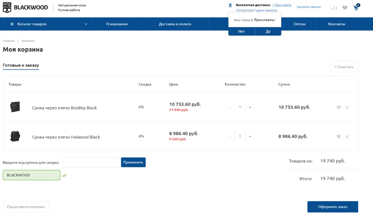Open the 18 пунктов выдачи заказов link

[256, 10]
